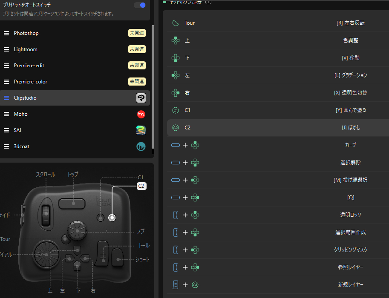Click Lightroom's unlinked badge
Viewport: 389px width, 298px height.
tap(137, 49)
